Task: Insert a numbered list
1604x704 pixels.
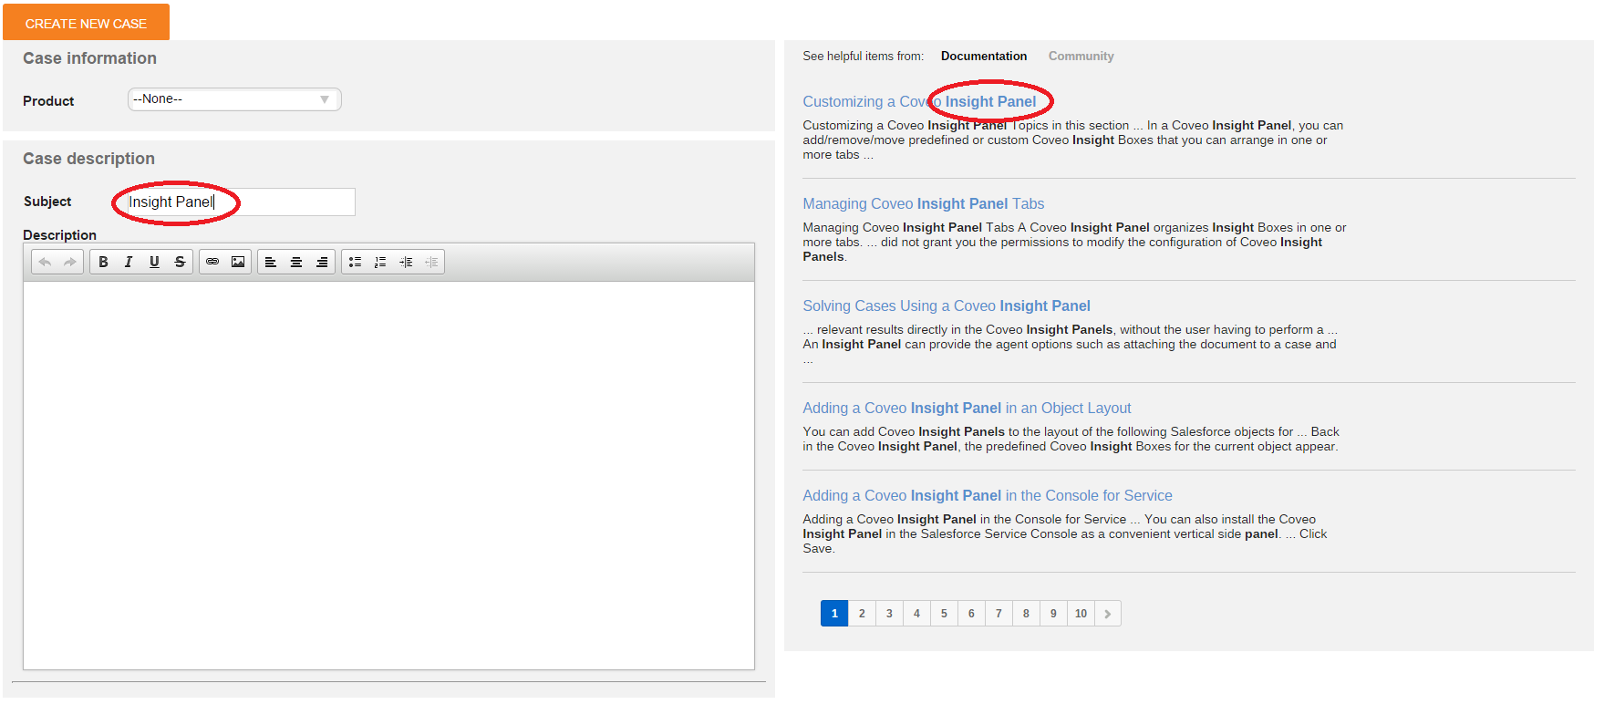Action: (380, 262)
